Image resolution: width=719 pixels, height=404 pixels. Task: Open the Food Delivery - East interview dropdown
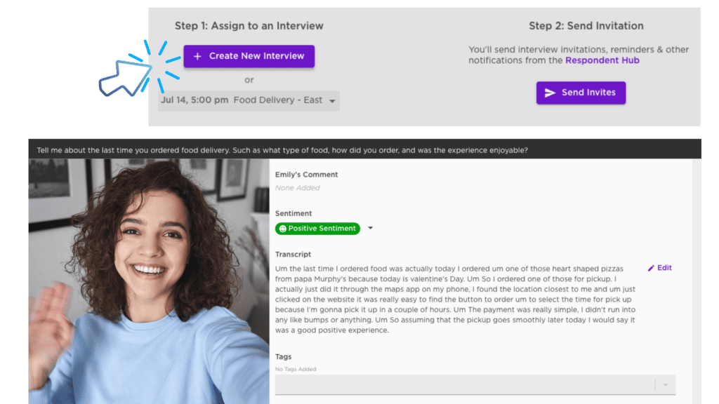(249, 100)
